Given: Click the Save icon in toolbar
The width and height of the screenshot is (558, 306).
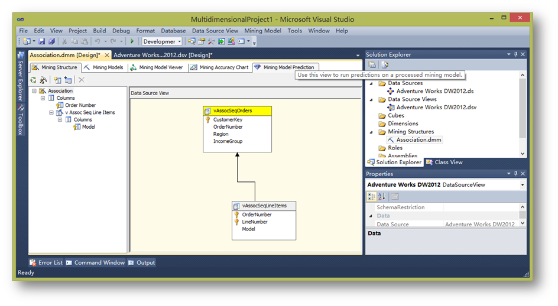Looking at the screenshot, I should tap(41, 41).
